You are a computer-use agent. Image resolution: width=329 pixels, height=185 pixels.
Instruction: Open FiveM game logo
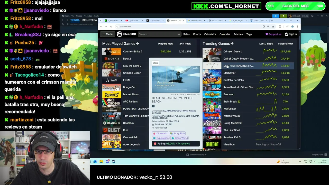(x=112, y=80)
